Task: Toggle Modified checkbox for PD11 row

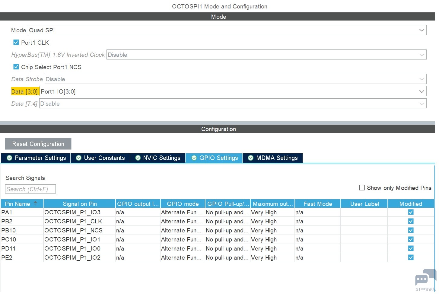Action: coord(411,248)
